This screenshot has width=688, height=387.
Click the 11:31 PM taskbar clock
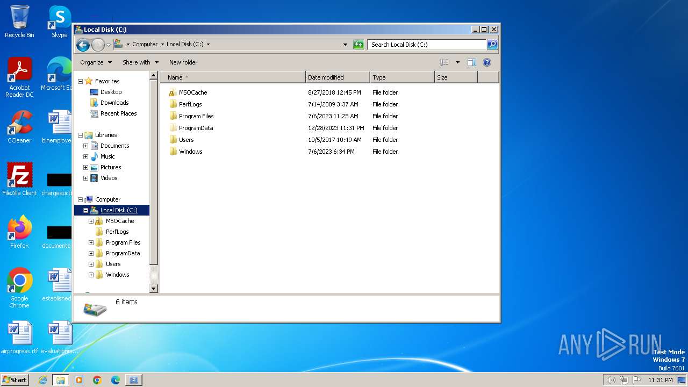coord(661,380)
